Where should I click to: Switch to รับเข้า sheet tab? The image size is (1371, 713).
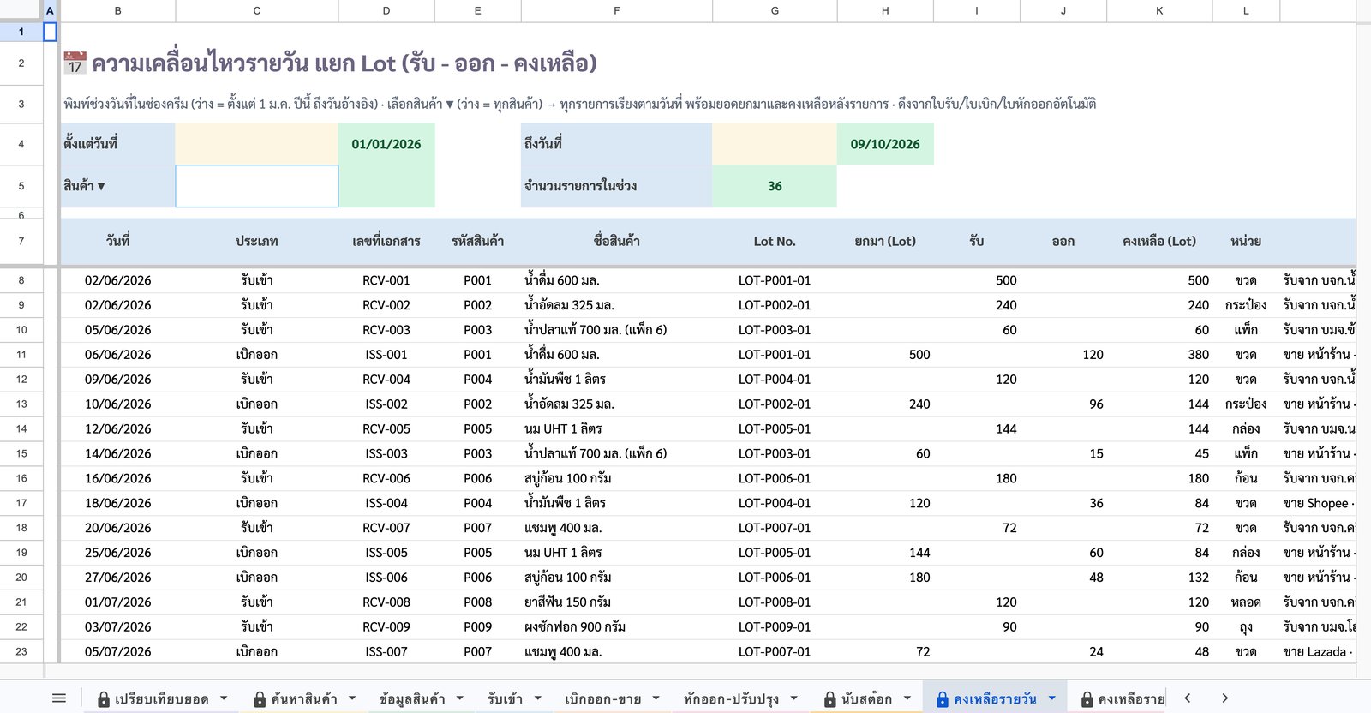click(x=505, y=699)
